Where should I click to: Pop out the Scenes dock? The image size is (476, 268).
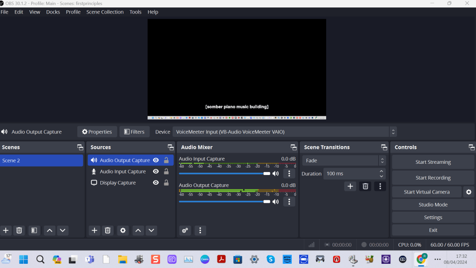[x=80, y=147]
